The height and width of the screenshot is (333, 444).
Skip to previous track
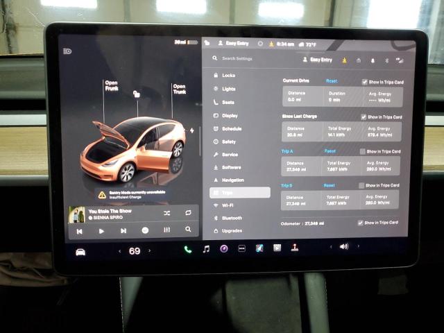pyautogui.click(x=80, y=231)
